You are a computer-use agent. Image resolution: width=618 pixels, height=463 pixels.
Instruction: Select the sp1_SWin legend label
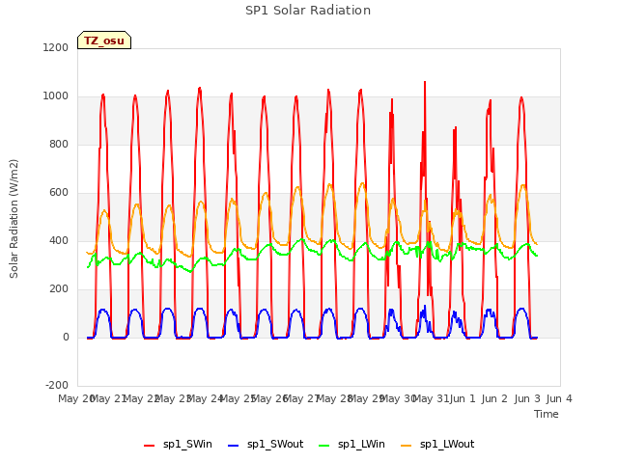(187, 445)
